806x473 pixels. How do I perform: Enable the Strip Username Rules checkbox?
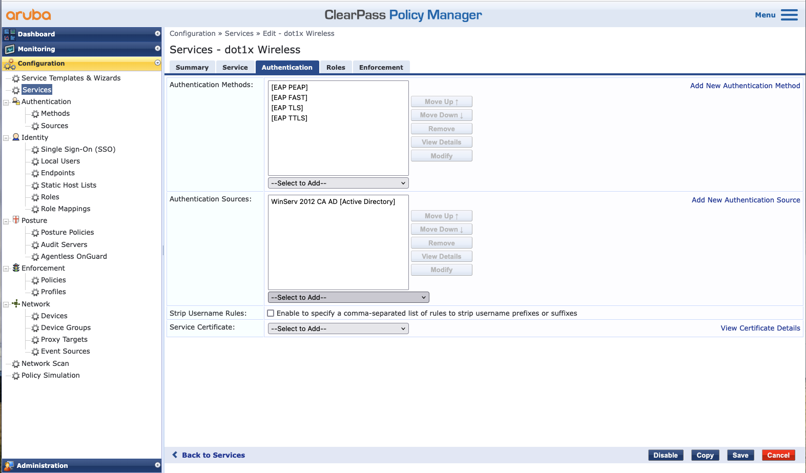point(271,313)
